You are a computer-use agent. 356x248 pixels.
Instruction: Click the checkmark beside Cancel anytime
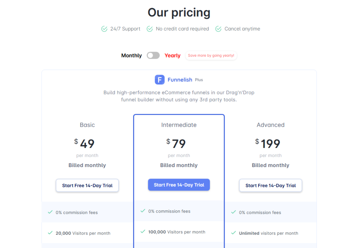(218, 29)
